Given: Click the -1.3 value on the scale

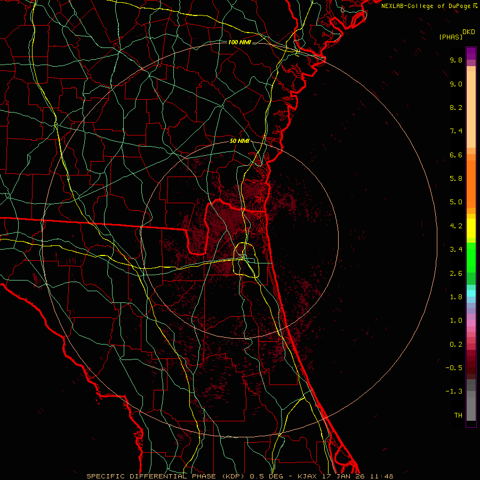Looking at the screenshot, I should [454, 391].
